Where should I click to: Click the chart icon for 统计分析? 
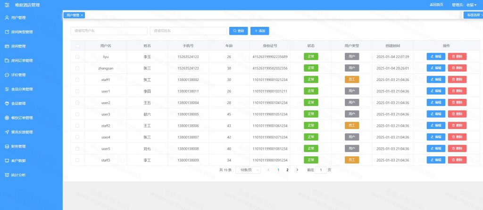7,175
